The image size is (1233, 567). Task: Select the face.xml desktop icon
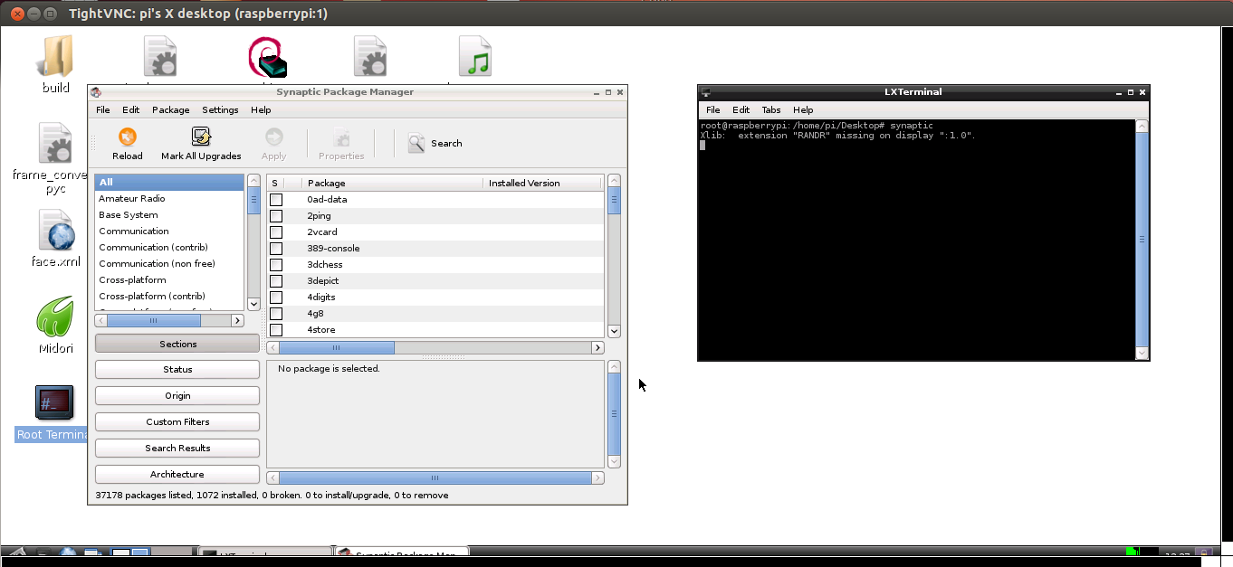tap(56, 231)
